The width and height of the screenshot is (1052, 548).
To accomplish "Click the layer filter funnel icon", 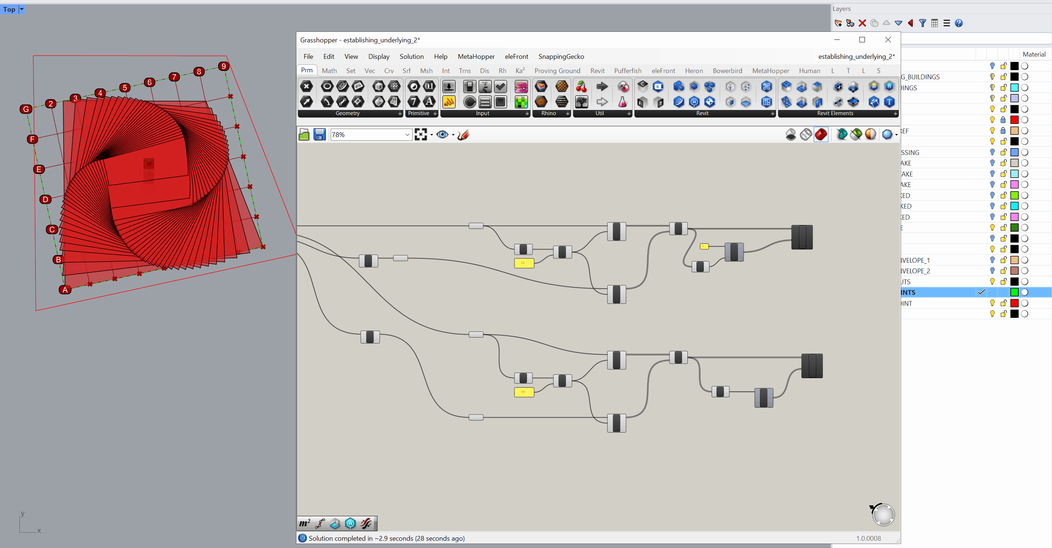I will (x=922, y=23).
